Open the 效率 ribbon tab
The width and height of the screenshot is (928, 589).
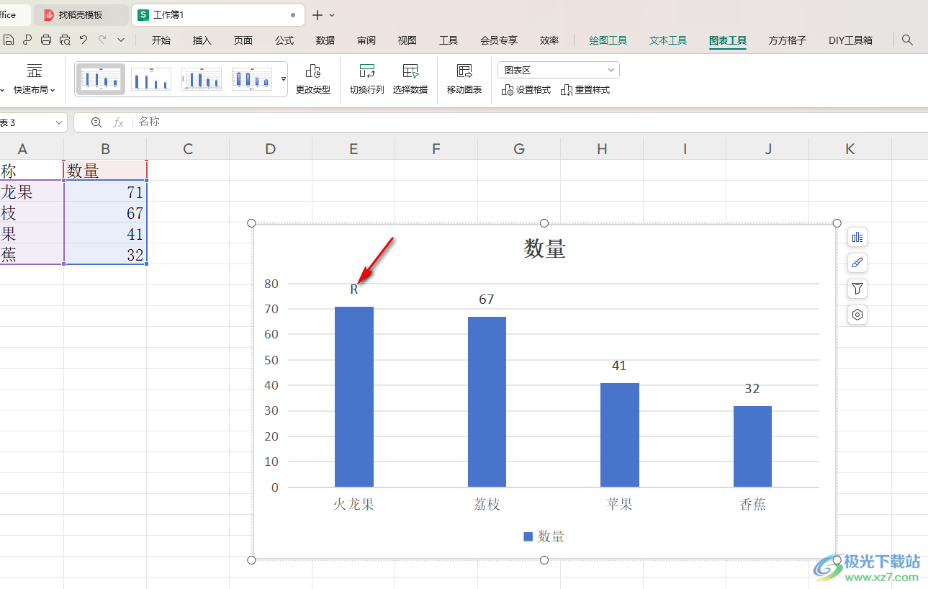coord(549,40)
